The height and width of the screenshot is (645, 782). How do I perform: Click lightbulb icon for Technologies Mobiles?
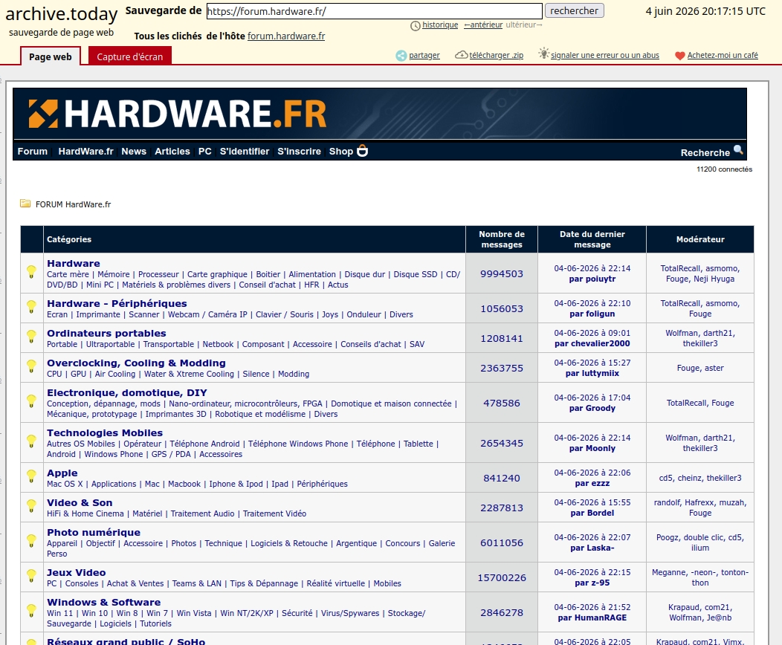(x=31, y=441)
